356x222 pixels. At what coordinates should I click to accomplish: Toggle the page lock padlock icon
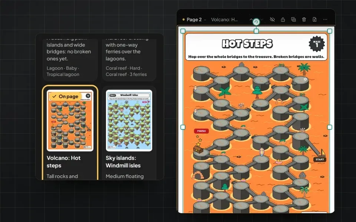(x=283, y=20)
